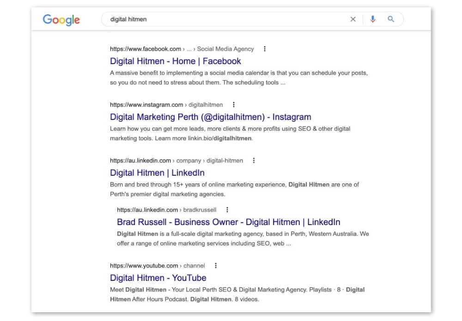Image resolution: width=462 pixels, height=321 pixels.
Task: Open three-dot menu for Facebook result
Action: click(x=265, y=49)
